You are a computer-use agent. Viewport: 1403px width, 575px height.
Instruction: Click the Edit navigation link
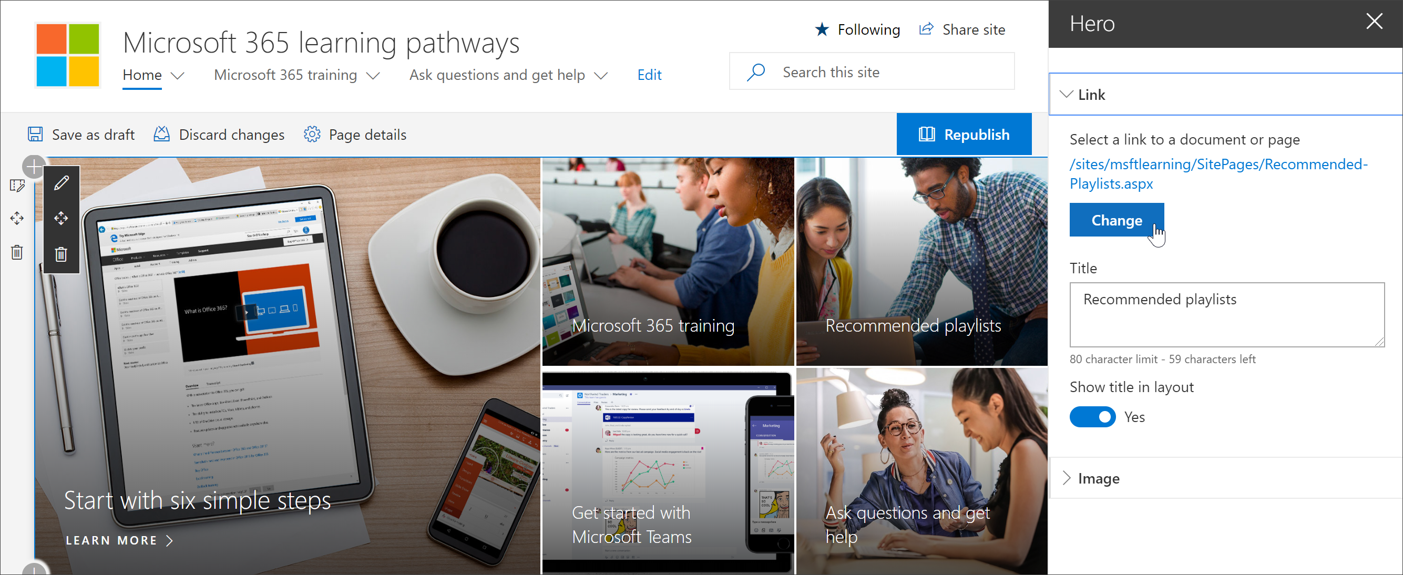click(x=649, y=75)
